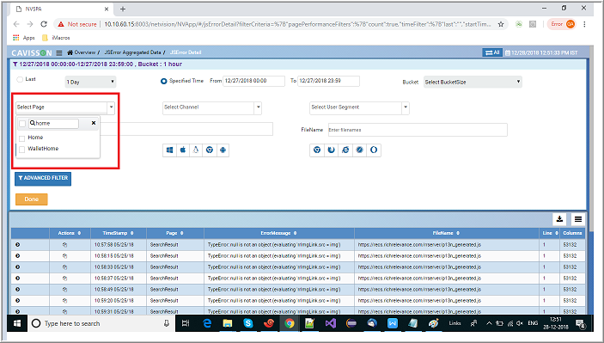Screen dimensions: 604x343
Task: Sort table by ErrorMessage column
Action: [x=279, y=233]
